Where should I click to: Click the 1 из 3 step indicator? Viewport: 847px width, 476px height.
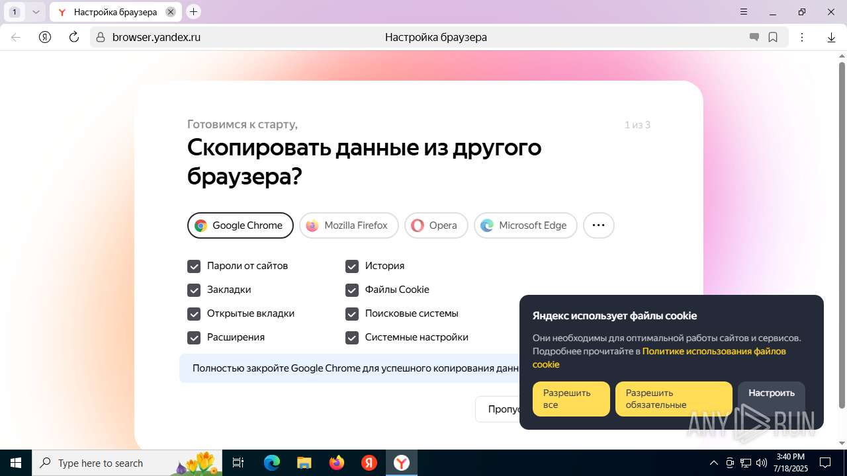637,125
